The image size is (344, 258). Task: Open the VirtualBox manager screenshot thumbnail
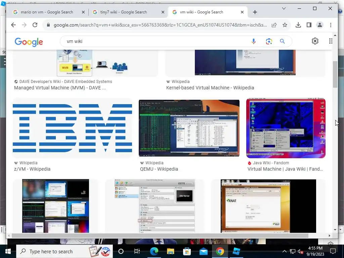tap(155, 206)
